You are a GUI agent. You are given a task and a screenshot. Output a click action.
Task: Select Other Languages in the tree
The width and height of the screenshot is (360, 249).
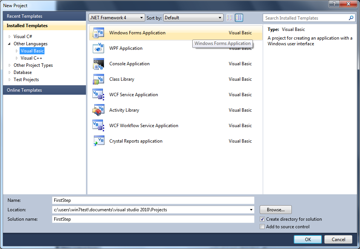[31, 44]
